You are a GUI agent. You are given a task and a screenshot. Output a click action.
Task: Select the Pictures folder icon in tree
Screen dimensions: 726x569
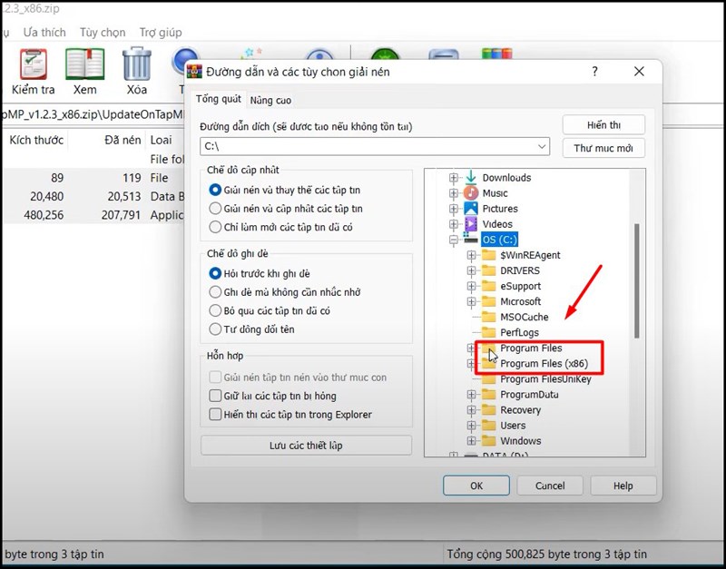click(471, 209)
